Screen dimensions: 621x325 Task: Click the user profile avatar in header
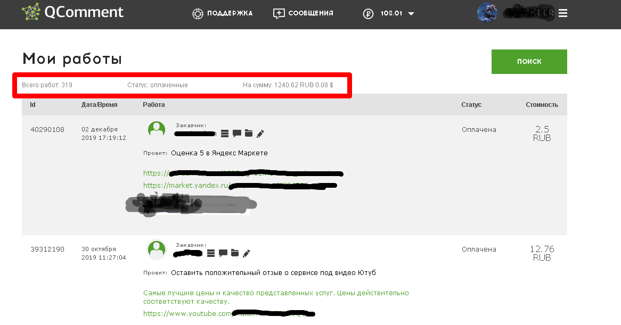(x=487, y=13)
